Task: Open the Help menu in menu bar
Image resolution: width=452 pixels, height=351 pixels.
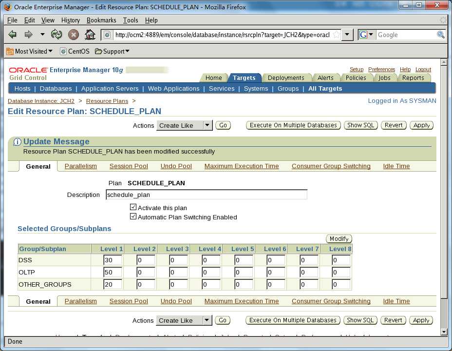Action: 151,20
